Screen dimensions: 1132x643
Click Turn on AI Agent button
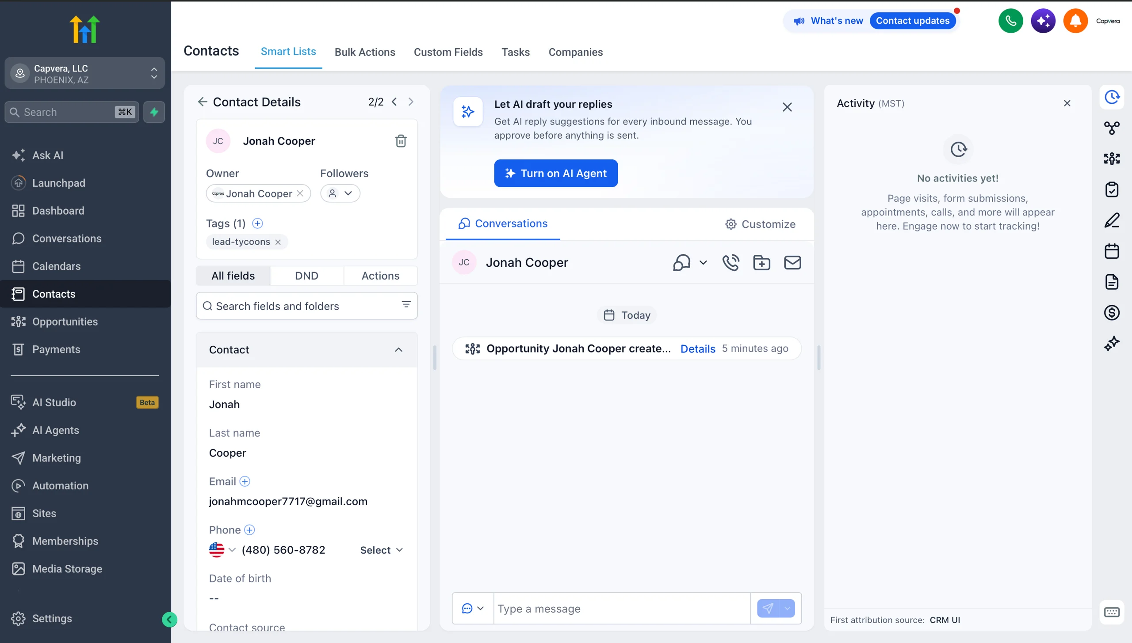coord(556,173)
